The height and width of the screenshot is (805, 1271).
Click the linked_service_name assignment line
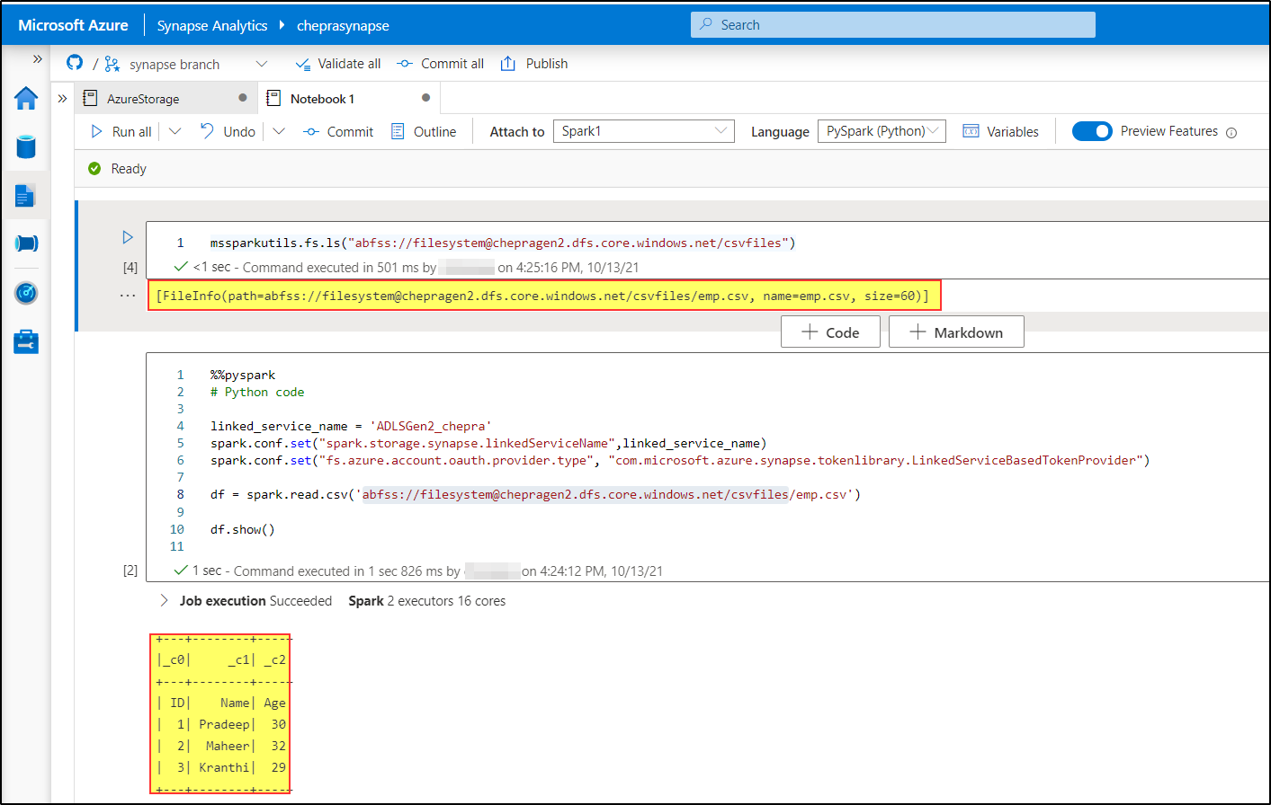point(351,426)
